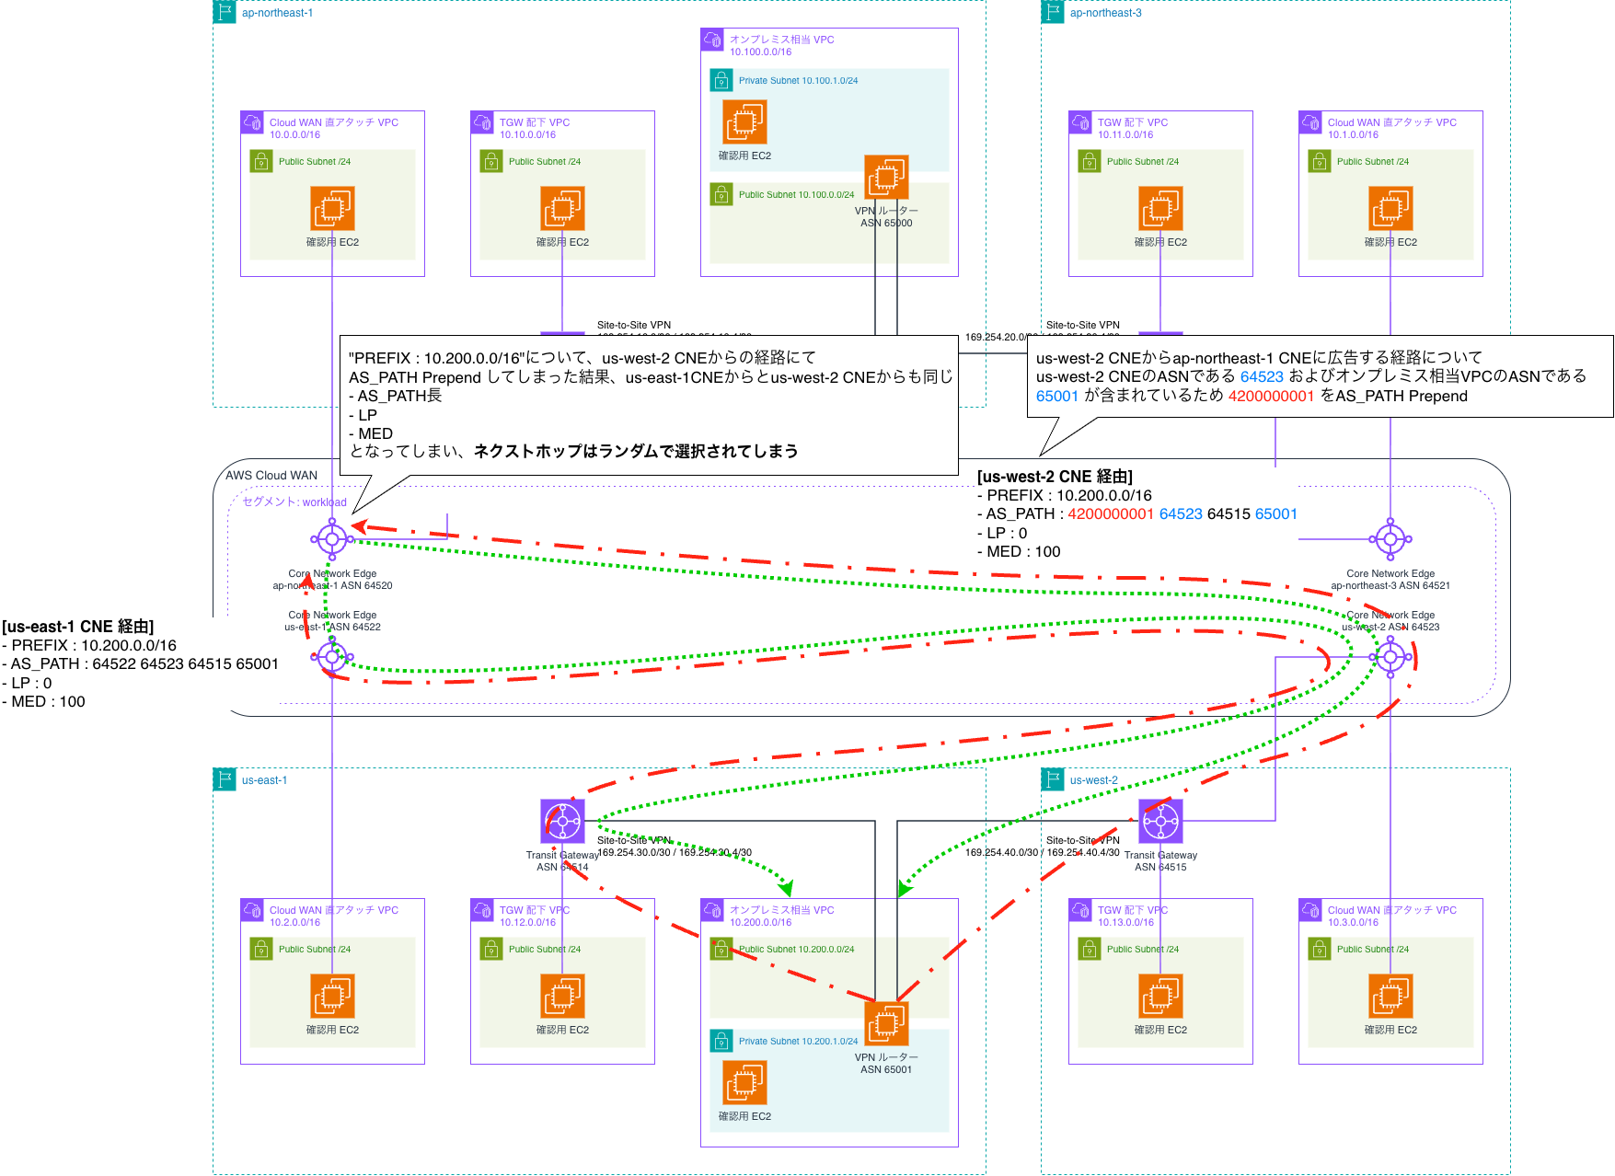Click the VPC cloud icon for 10.10.0.0/16
This screenshot has width=1615, height=1176.
(482, 122)
